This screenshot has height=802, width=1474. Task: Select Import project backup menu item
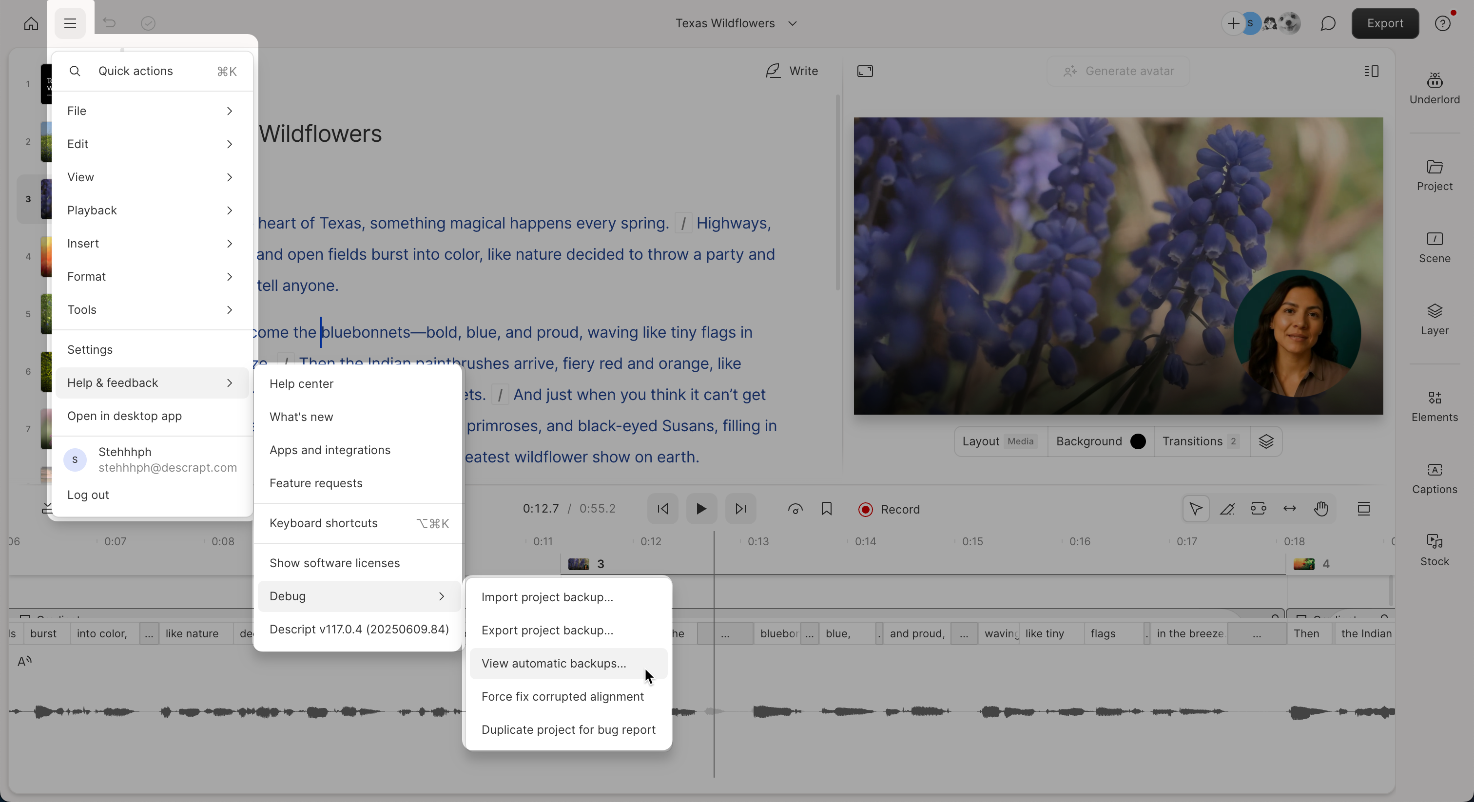point(568,597)
